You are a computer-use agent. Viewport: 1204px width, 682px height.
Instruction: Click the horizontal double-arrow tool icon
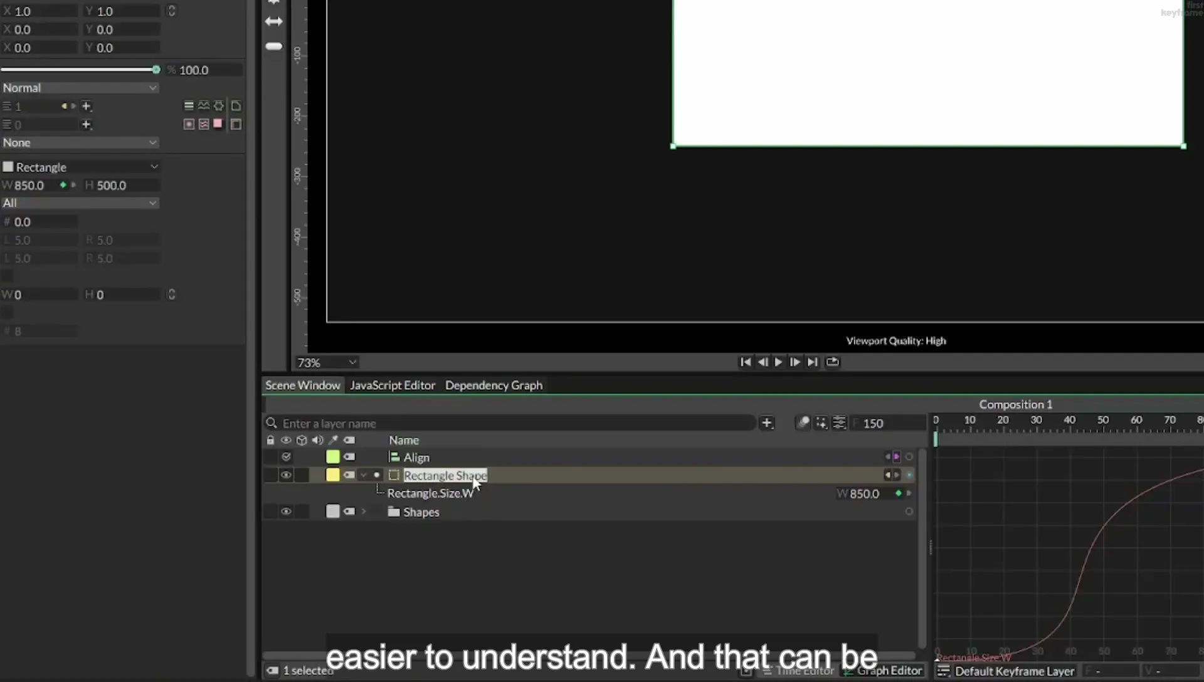pyautogui.click(x=274, y=21)
